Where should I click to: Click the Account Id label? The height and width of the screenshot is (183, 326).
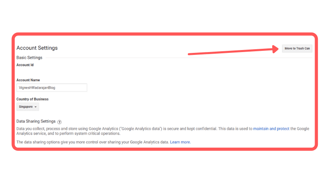25,65
